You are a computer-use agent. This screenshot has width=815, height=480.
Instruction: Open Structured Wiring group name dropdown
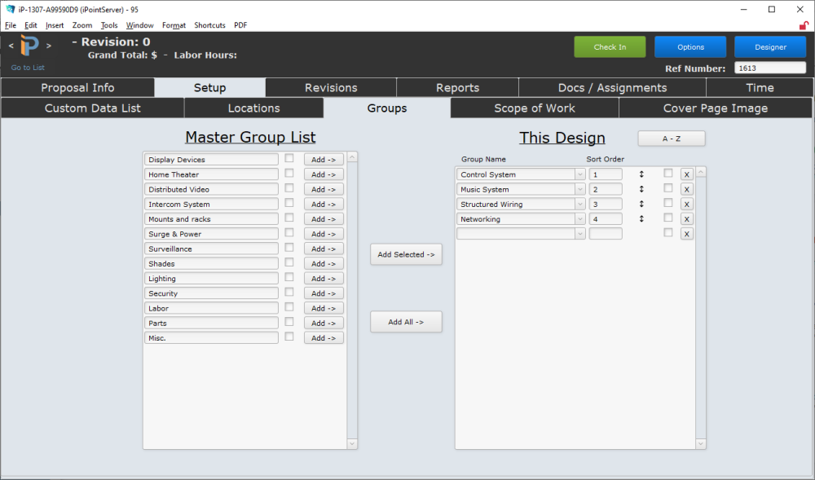580,205
